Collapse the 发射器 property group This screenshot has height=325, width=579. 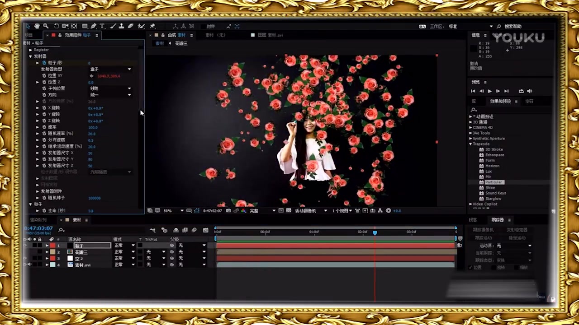pos(31,56)
